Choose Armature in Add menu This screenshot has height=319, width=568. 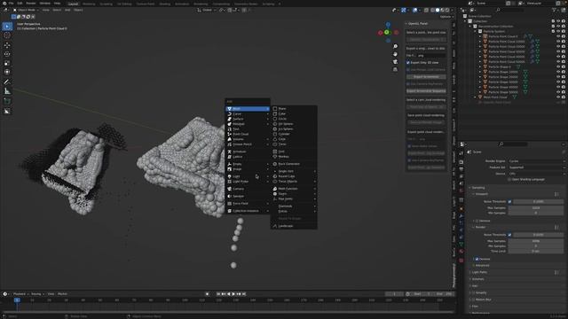coord(248,152)
